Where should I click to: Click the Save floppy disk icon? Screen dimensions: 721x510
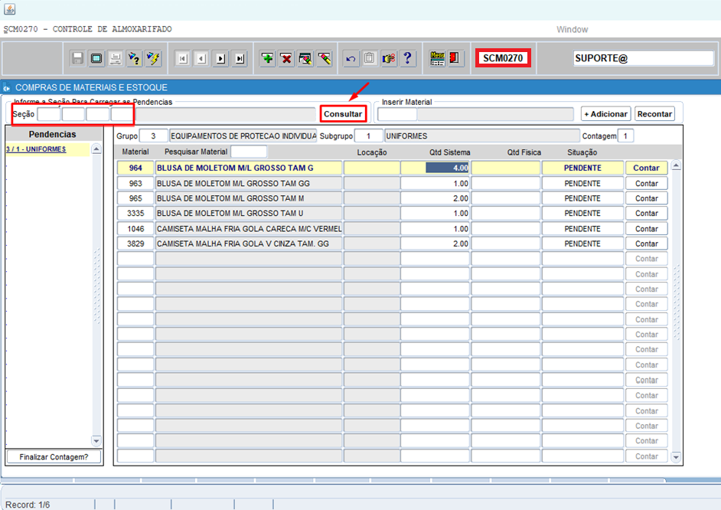(77, 58)
